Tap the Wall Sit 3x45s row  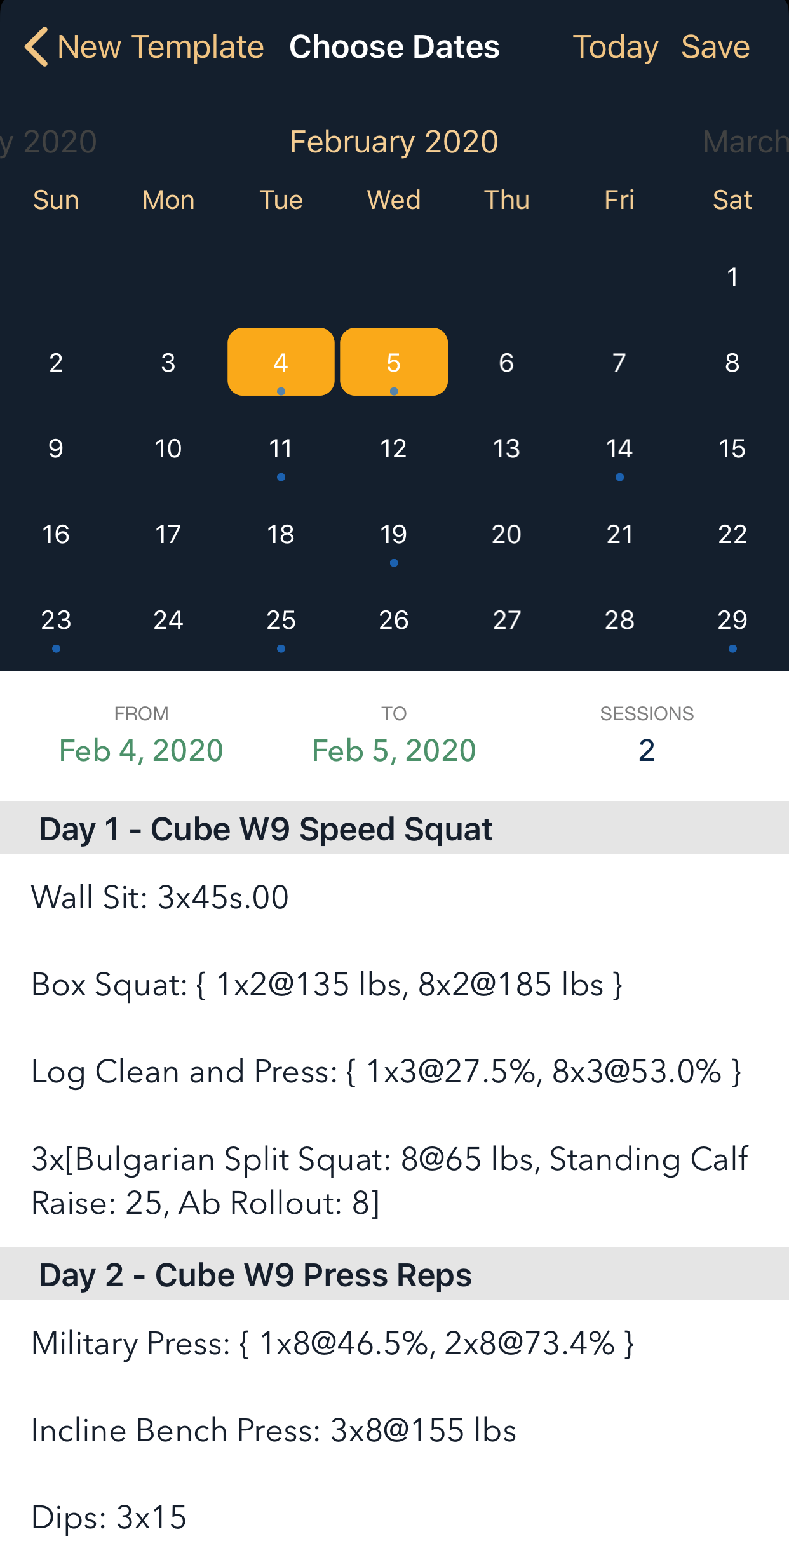(160, 898)
